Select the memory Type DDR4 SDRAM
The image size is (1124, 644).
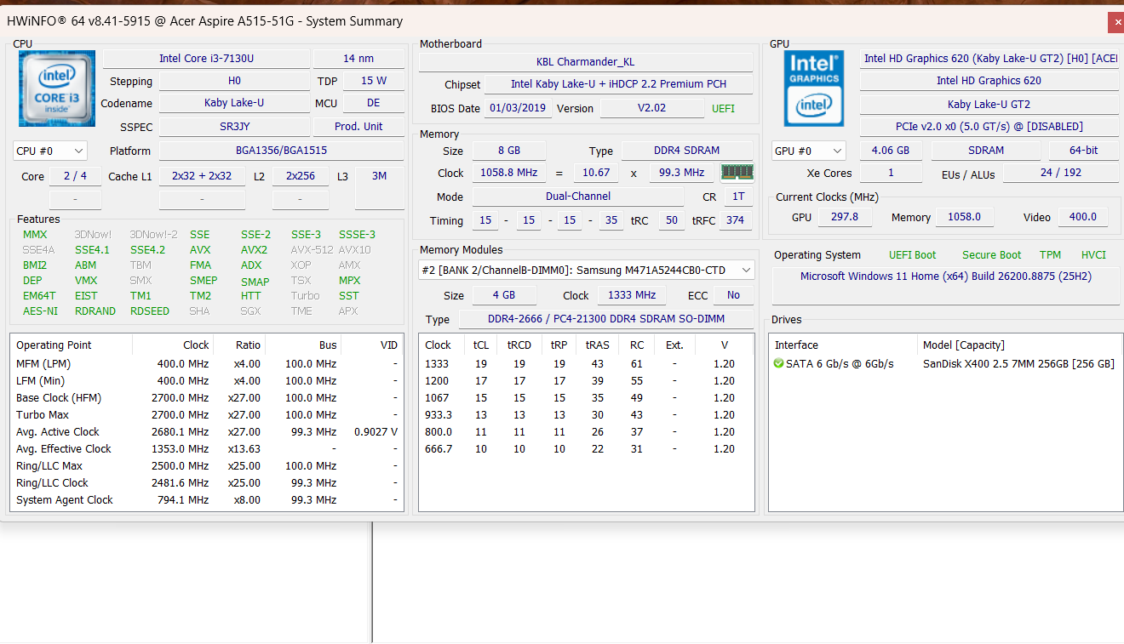(x=688, y=151)
